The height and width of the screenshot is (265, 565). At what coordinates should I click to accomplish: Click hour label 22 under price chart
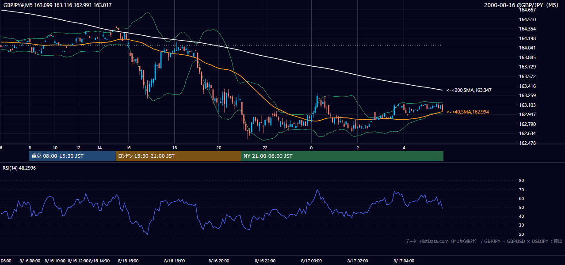point(265,148)
